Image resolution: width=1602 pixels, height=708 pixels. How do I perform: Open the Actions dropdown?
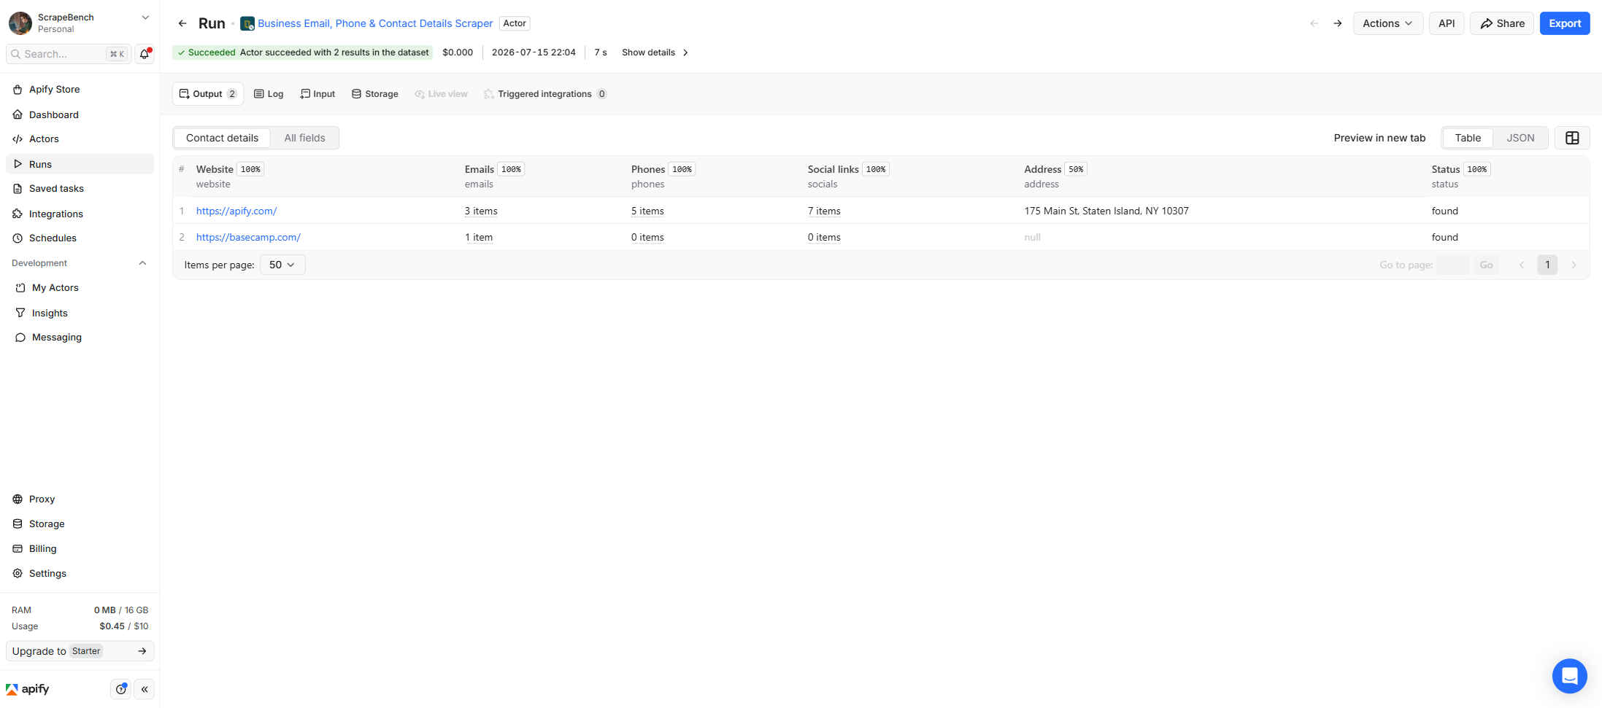click(1387, 23)
